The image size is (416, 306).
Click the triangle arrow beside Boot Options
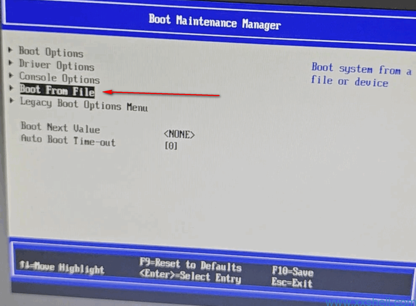10,49
